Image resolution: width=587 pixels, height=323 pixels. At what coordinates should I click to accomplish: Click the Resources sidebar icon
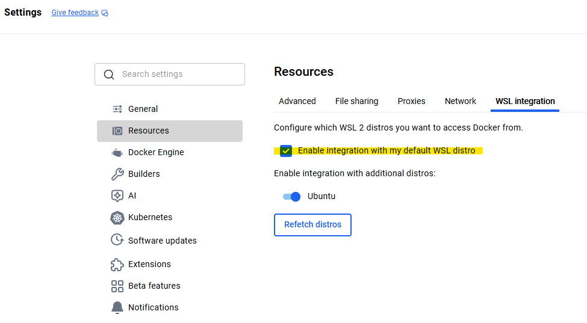click(117, 131)
